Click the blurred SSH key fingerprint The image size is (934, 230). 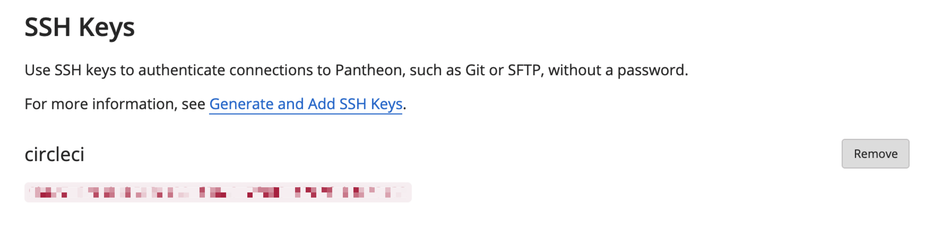218,192
